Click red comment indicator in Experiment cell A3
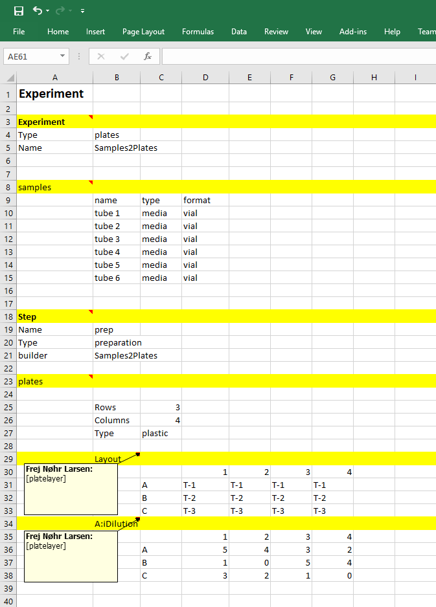 coord(91,116)
